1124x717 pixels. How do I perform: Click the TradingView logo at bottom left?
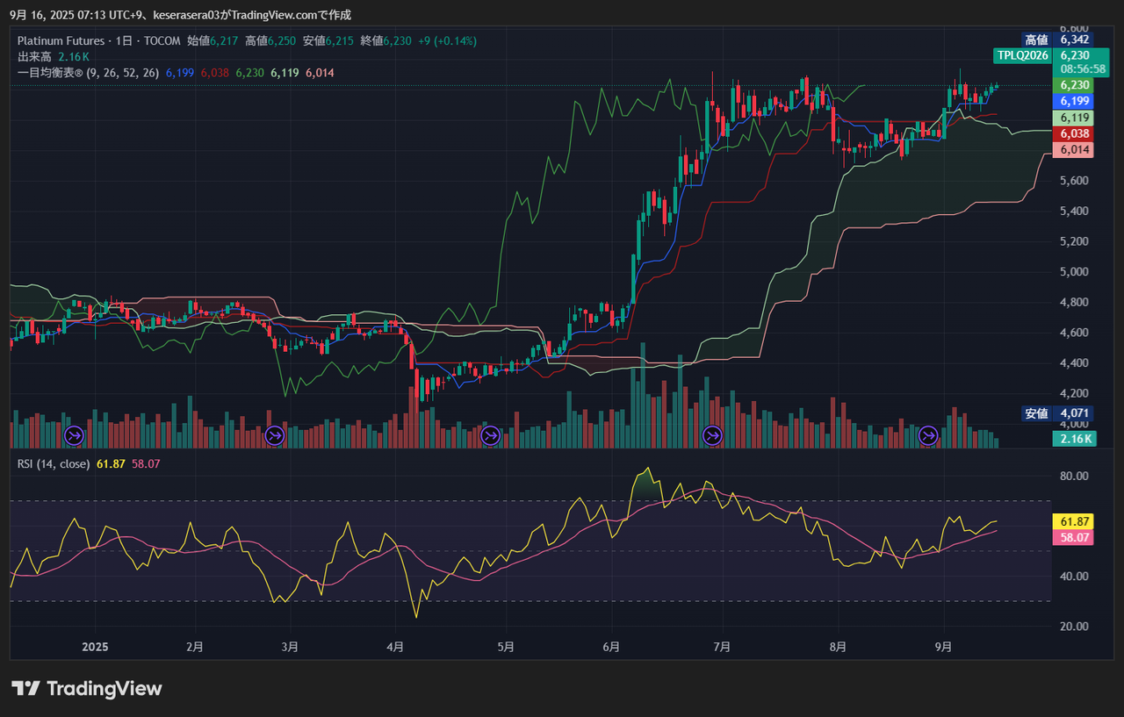[87, 688]
